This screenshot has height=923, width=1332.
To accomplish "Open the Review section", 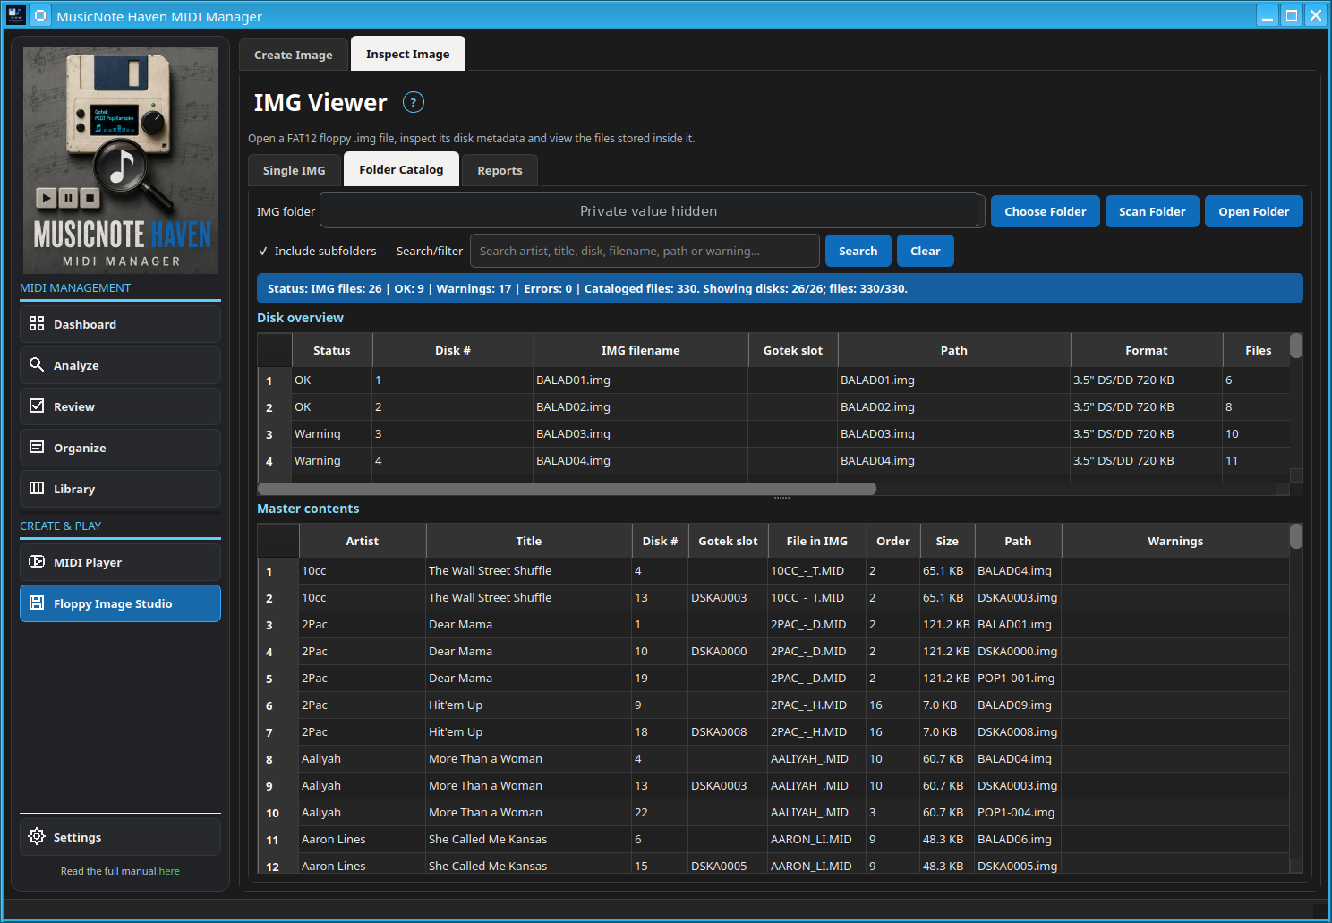I will pyautogui.click(x=120, y=406).
